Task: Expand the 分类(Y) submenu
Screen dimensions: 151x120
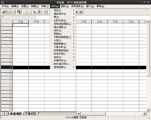Action: 63,40
